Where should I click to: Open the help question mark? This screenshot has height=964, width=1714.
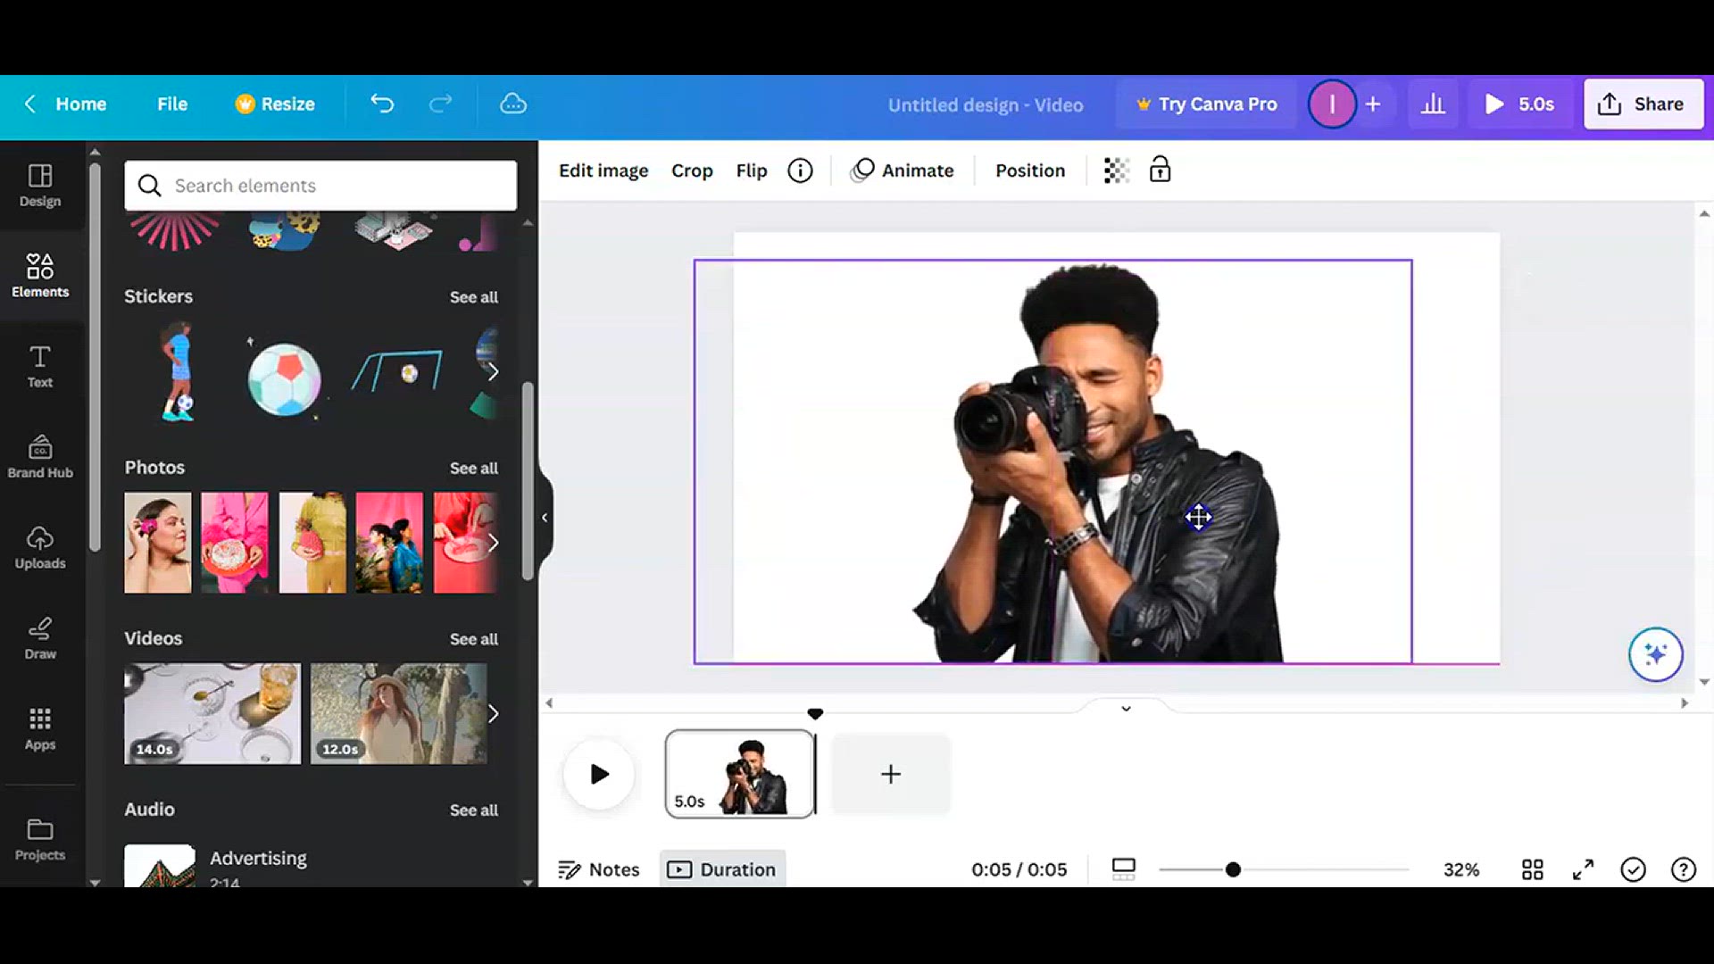[x=1683, y=869]
